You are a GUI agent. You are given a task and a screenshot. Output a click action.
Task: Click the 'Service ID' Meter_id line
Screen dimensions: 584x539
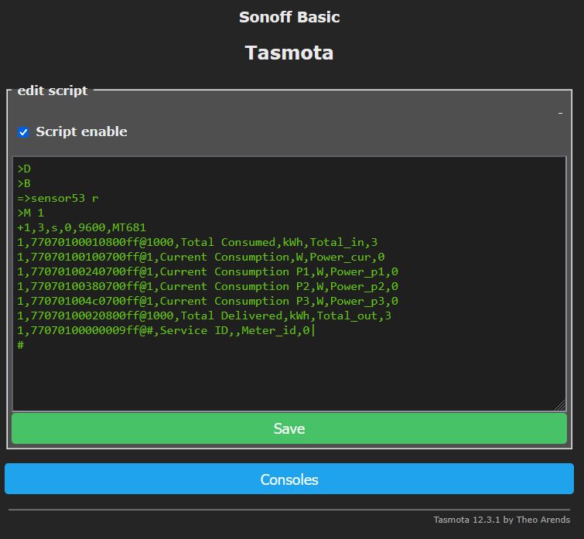[166, 330]
